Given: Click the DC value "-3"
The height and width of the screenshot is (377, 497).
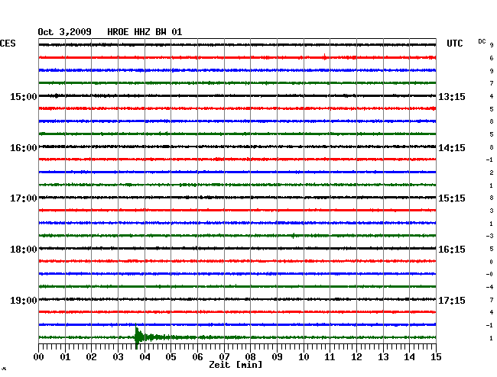Looking at the screenshot, I should (x=489, y=236).
